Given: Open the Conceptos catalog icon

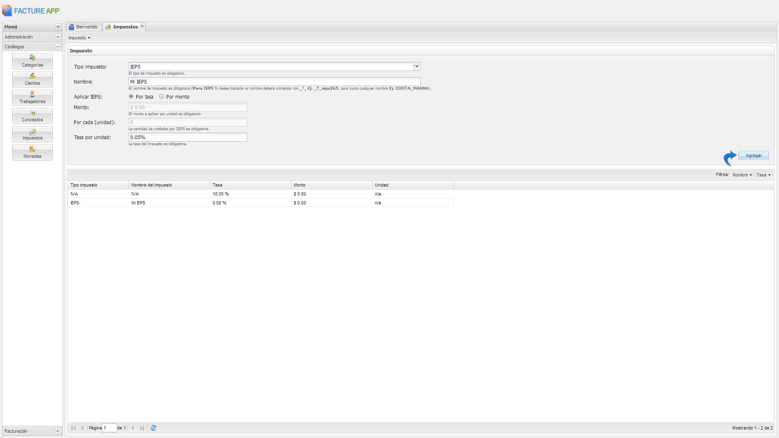Looking at the screenshot, I should (32, 116).
